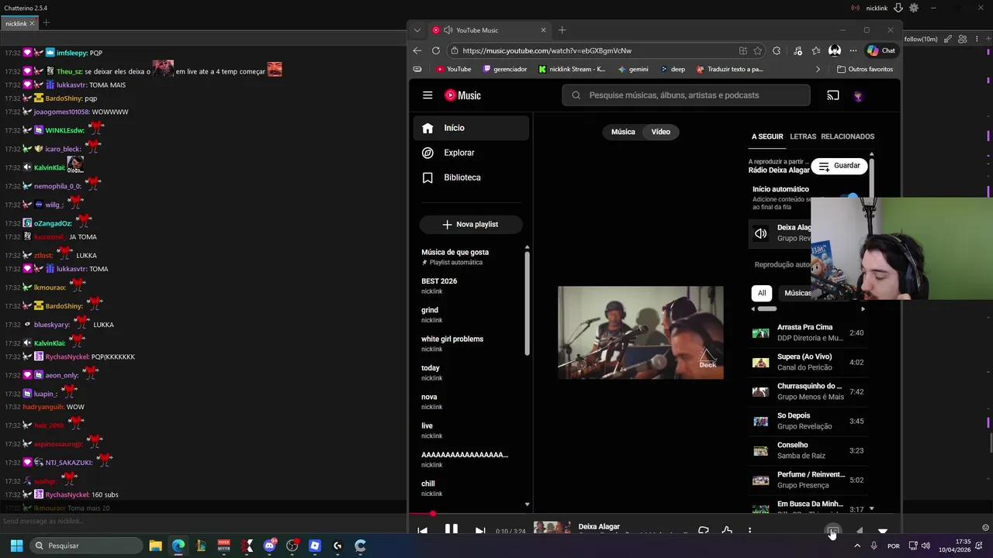Switch player to Vídeo mode

tap(661, 132)
